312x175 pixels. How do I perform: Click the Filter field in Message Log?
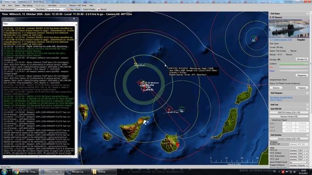[39, 24]
